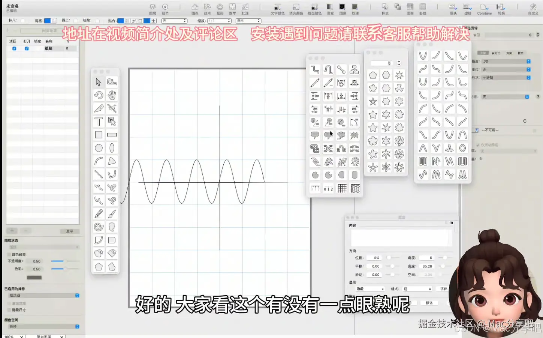Viewport: 543px width, 338px height.
Task: Enable the 标尺 ruler checkbox
Action: click(x=23, y=21)
